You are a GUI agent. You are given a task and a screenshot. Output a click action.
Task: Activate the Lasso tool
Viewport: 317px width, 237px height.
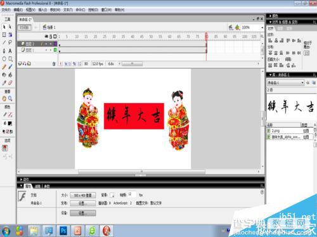(x=10, y=42)
